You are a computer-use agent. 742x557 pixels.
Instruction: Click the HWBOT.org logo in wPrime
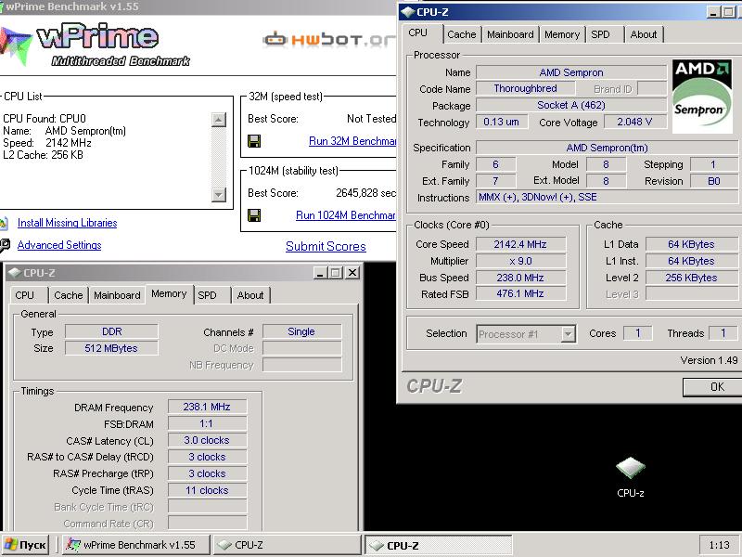coord(329,40)
